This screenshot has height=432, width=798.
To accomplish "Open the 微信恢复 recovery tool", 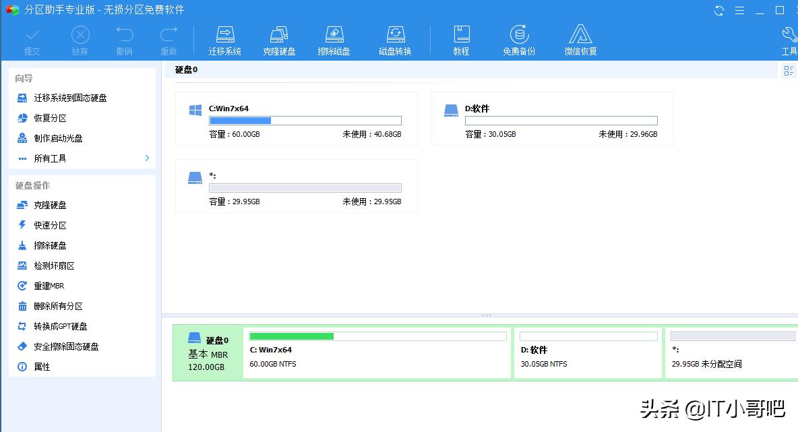I will point(580,38).
